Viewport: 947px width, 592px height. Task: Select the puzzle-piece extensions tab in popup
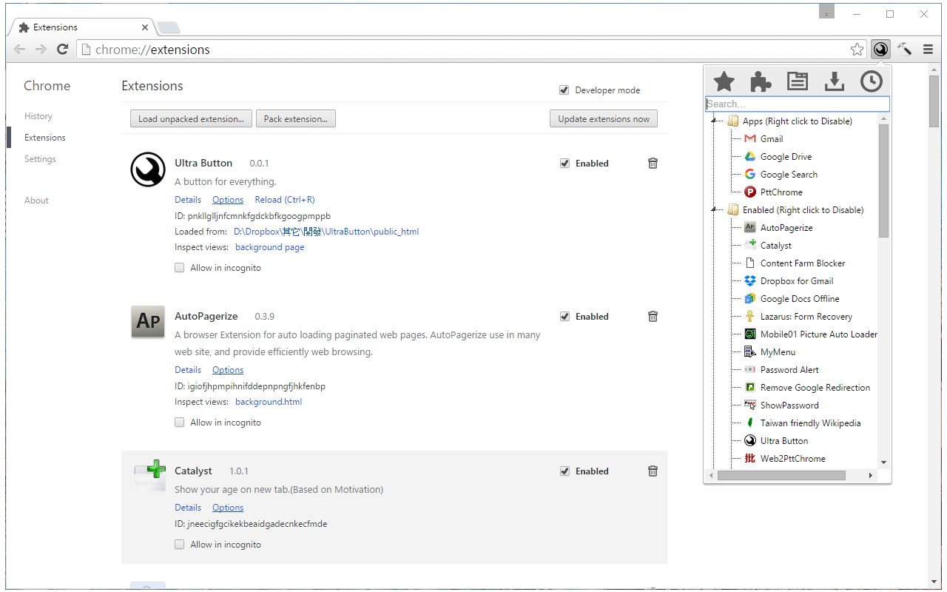click(x=761, y=81)
